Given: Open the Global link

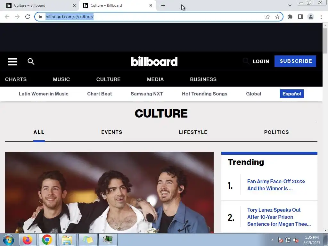Looking at the screenshot, I should (254, 94).
